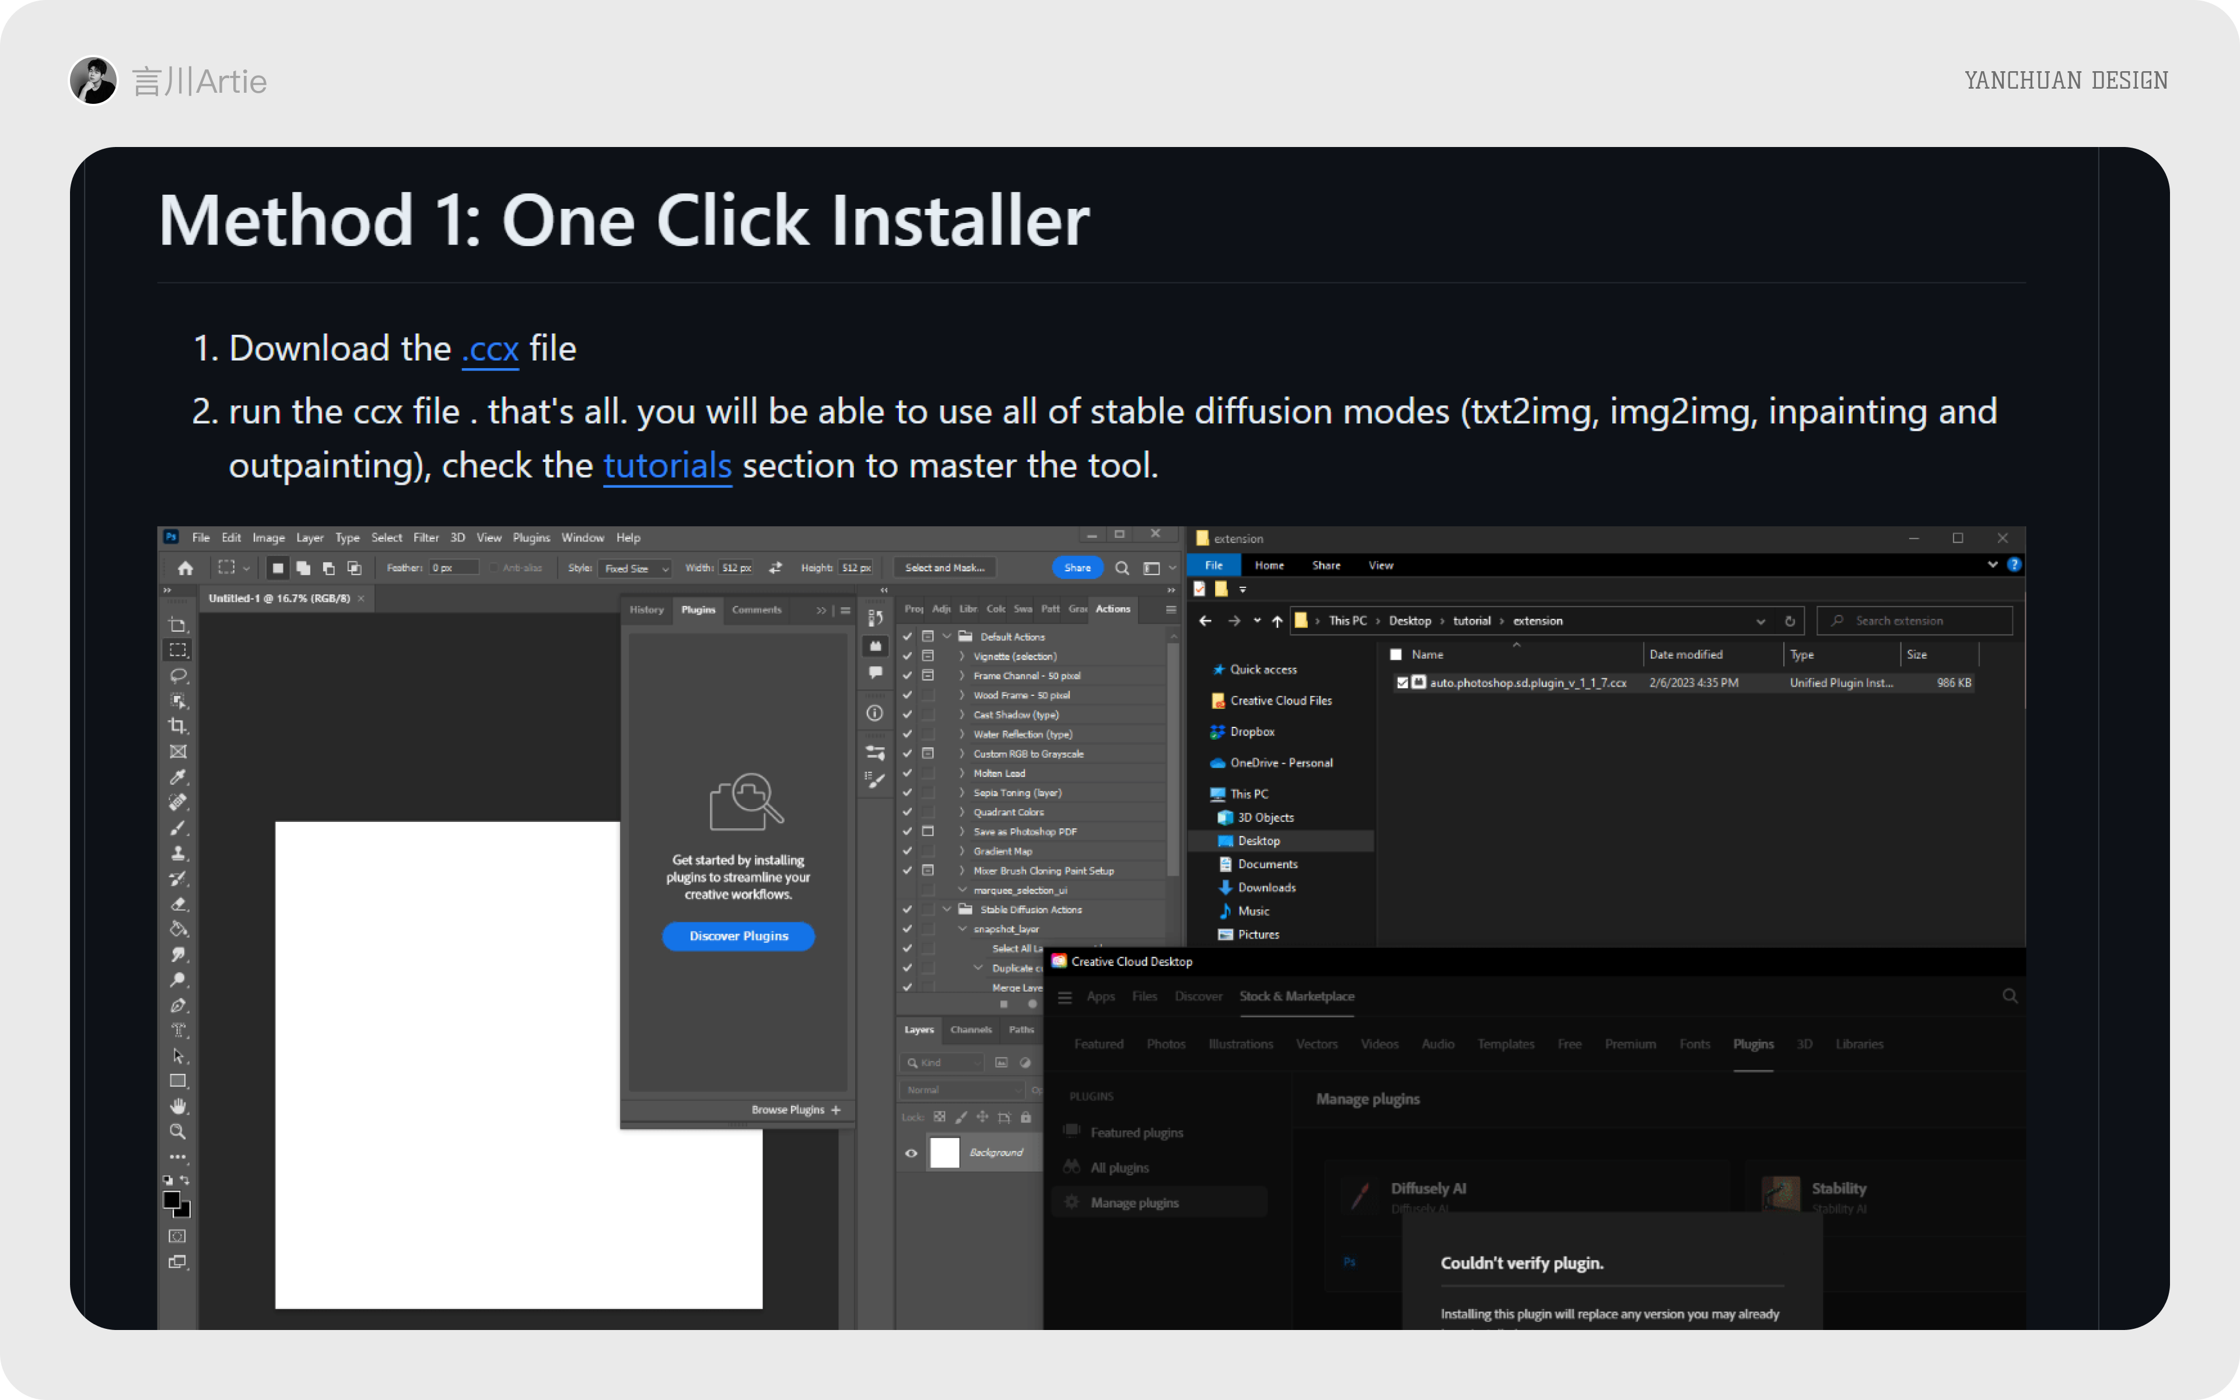Image resolution: width=2240 pixels, height=1400 pixels.
Task: Expand the Explorer ribbon chevron
Action: click(x=1992, y=565)
